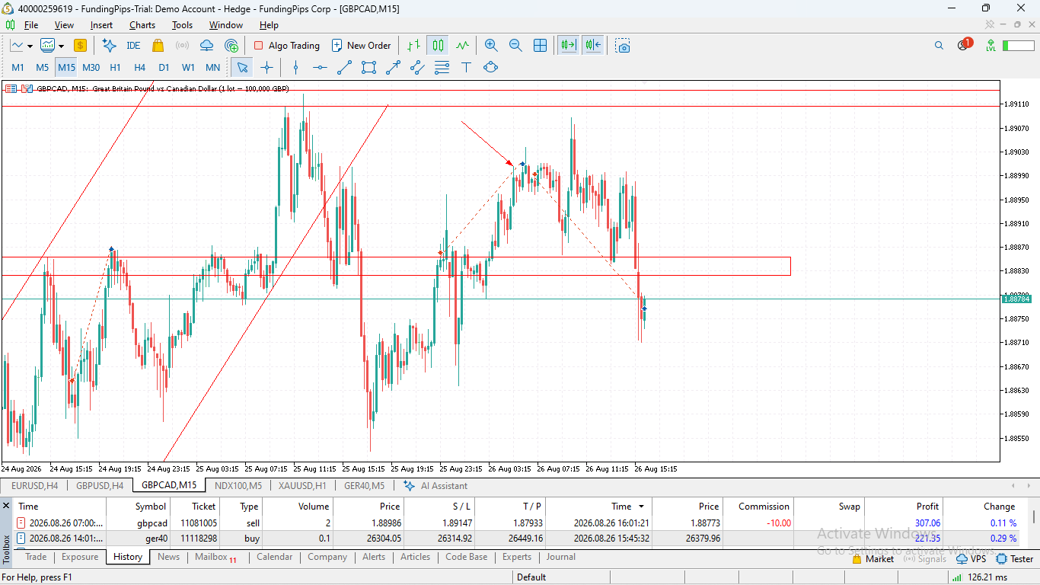Screen dimensions: 1040x585
Task: Select the Fibonacci retracement lines tool
Action: (x=442, y=67)
